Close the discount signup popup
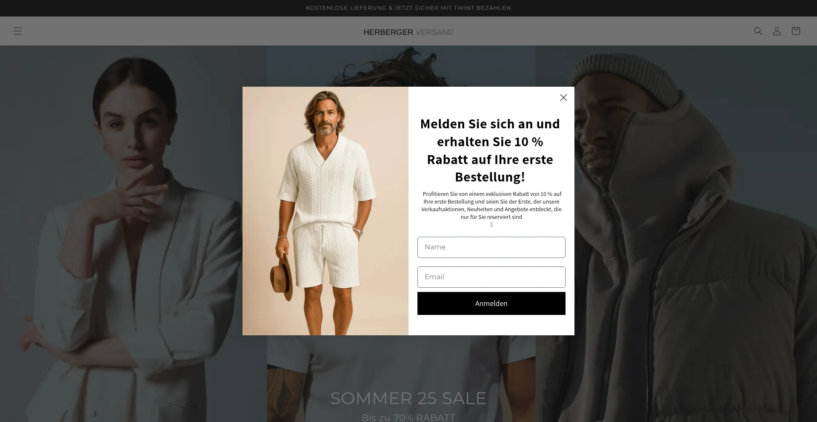This screenshot has width=817, height=422. click(563, 98)
